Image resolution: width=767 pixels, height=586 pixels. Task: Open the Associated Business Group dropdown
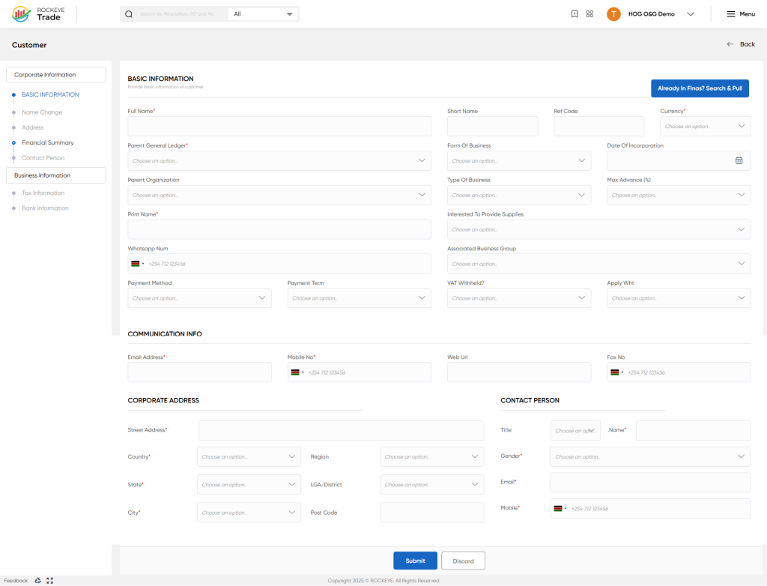[598, 263]
